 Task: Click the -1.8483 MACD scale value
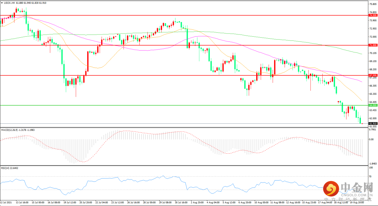pyautogui.click(x=373, y=164)
